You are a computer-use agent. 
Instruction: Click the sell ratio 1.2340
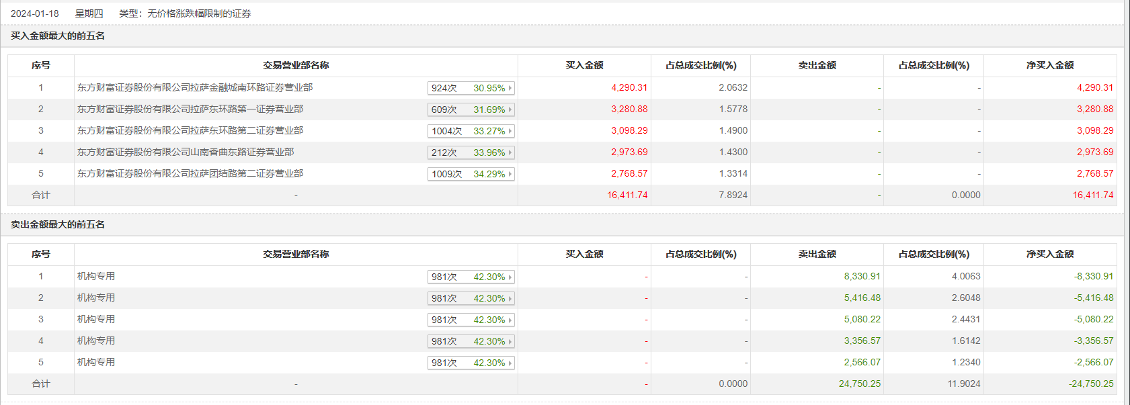tap(966, 362)
